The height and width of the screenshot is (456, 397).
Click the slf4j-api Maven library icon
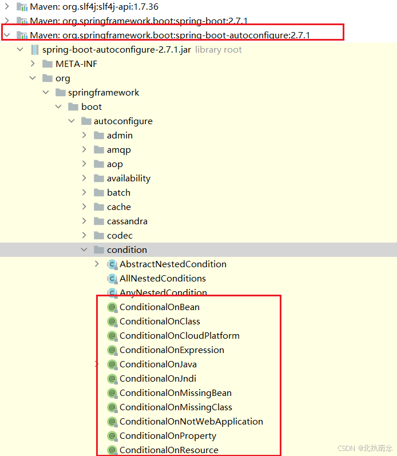pyautogui.click(x=22, y=7)
